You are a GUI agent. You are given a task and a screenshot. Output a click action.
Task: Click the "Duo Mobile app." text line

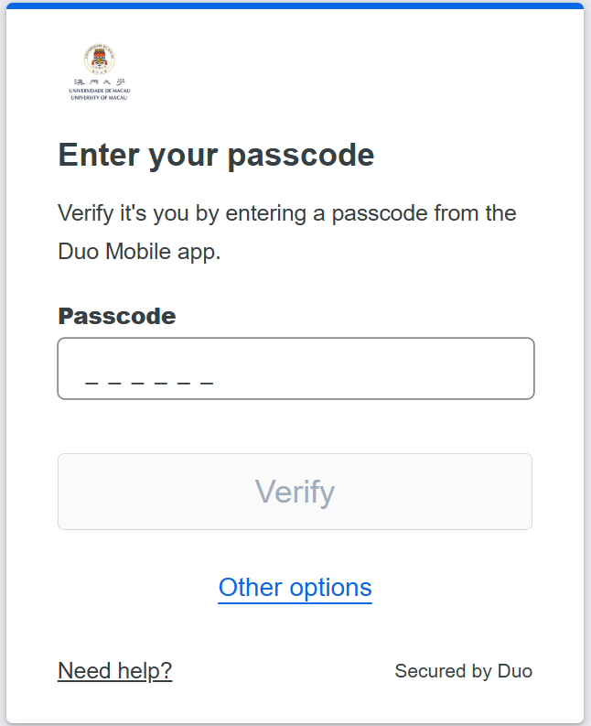click(x=139, y=252)
